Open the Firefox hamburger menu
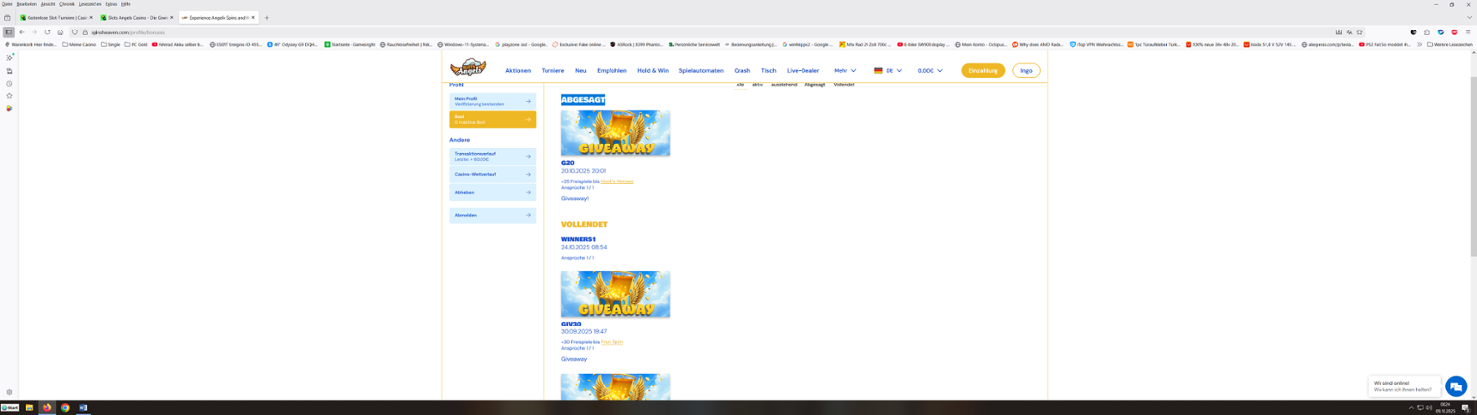The width and height of the screenshot is (1477, 415). click(x=1468, y=32)
